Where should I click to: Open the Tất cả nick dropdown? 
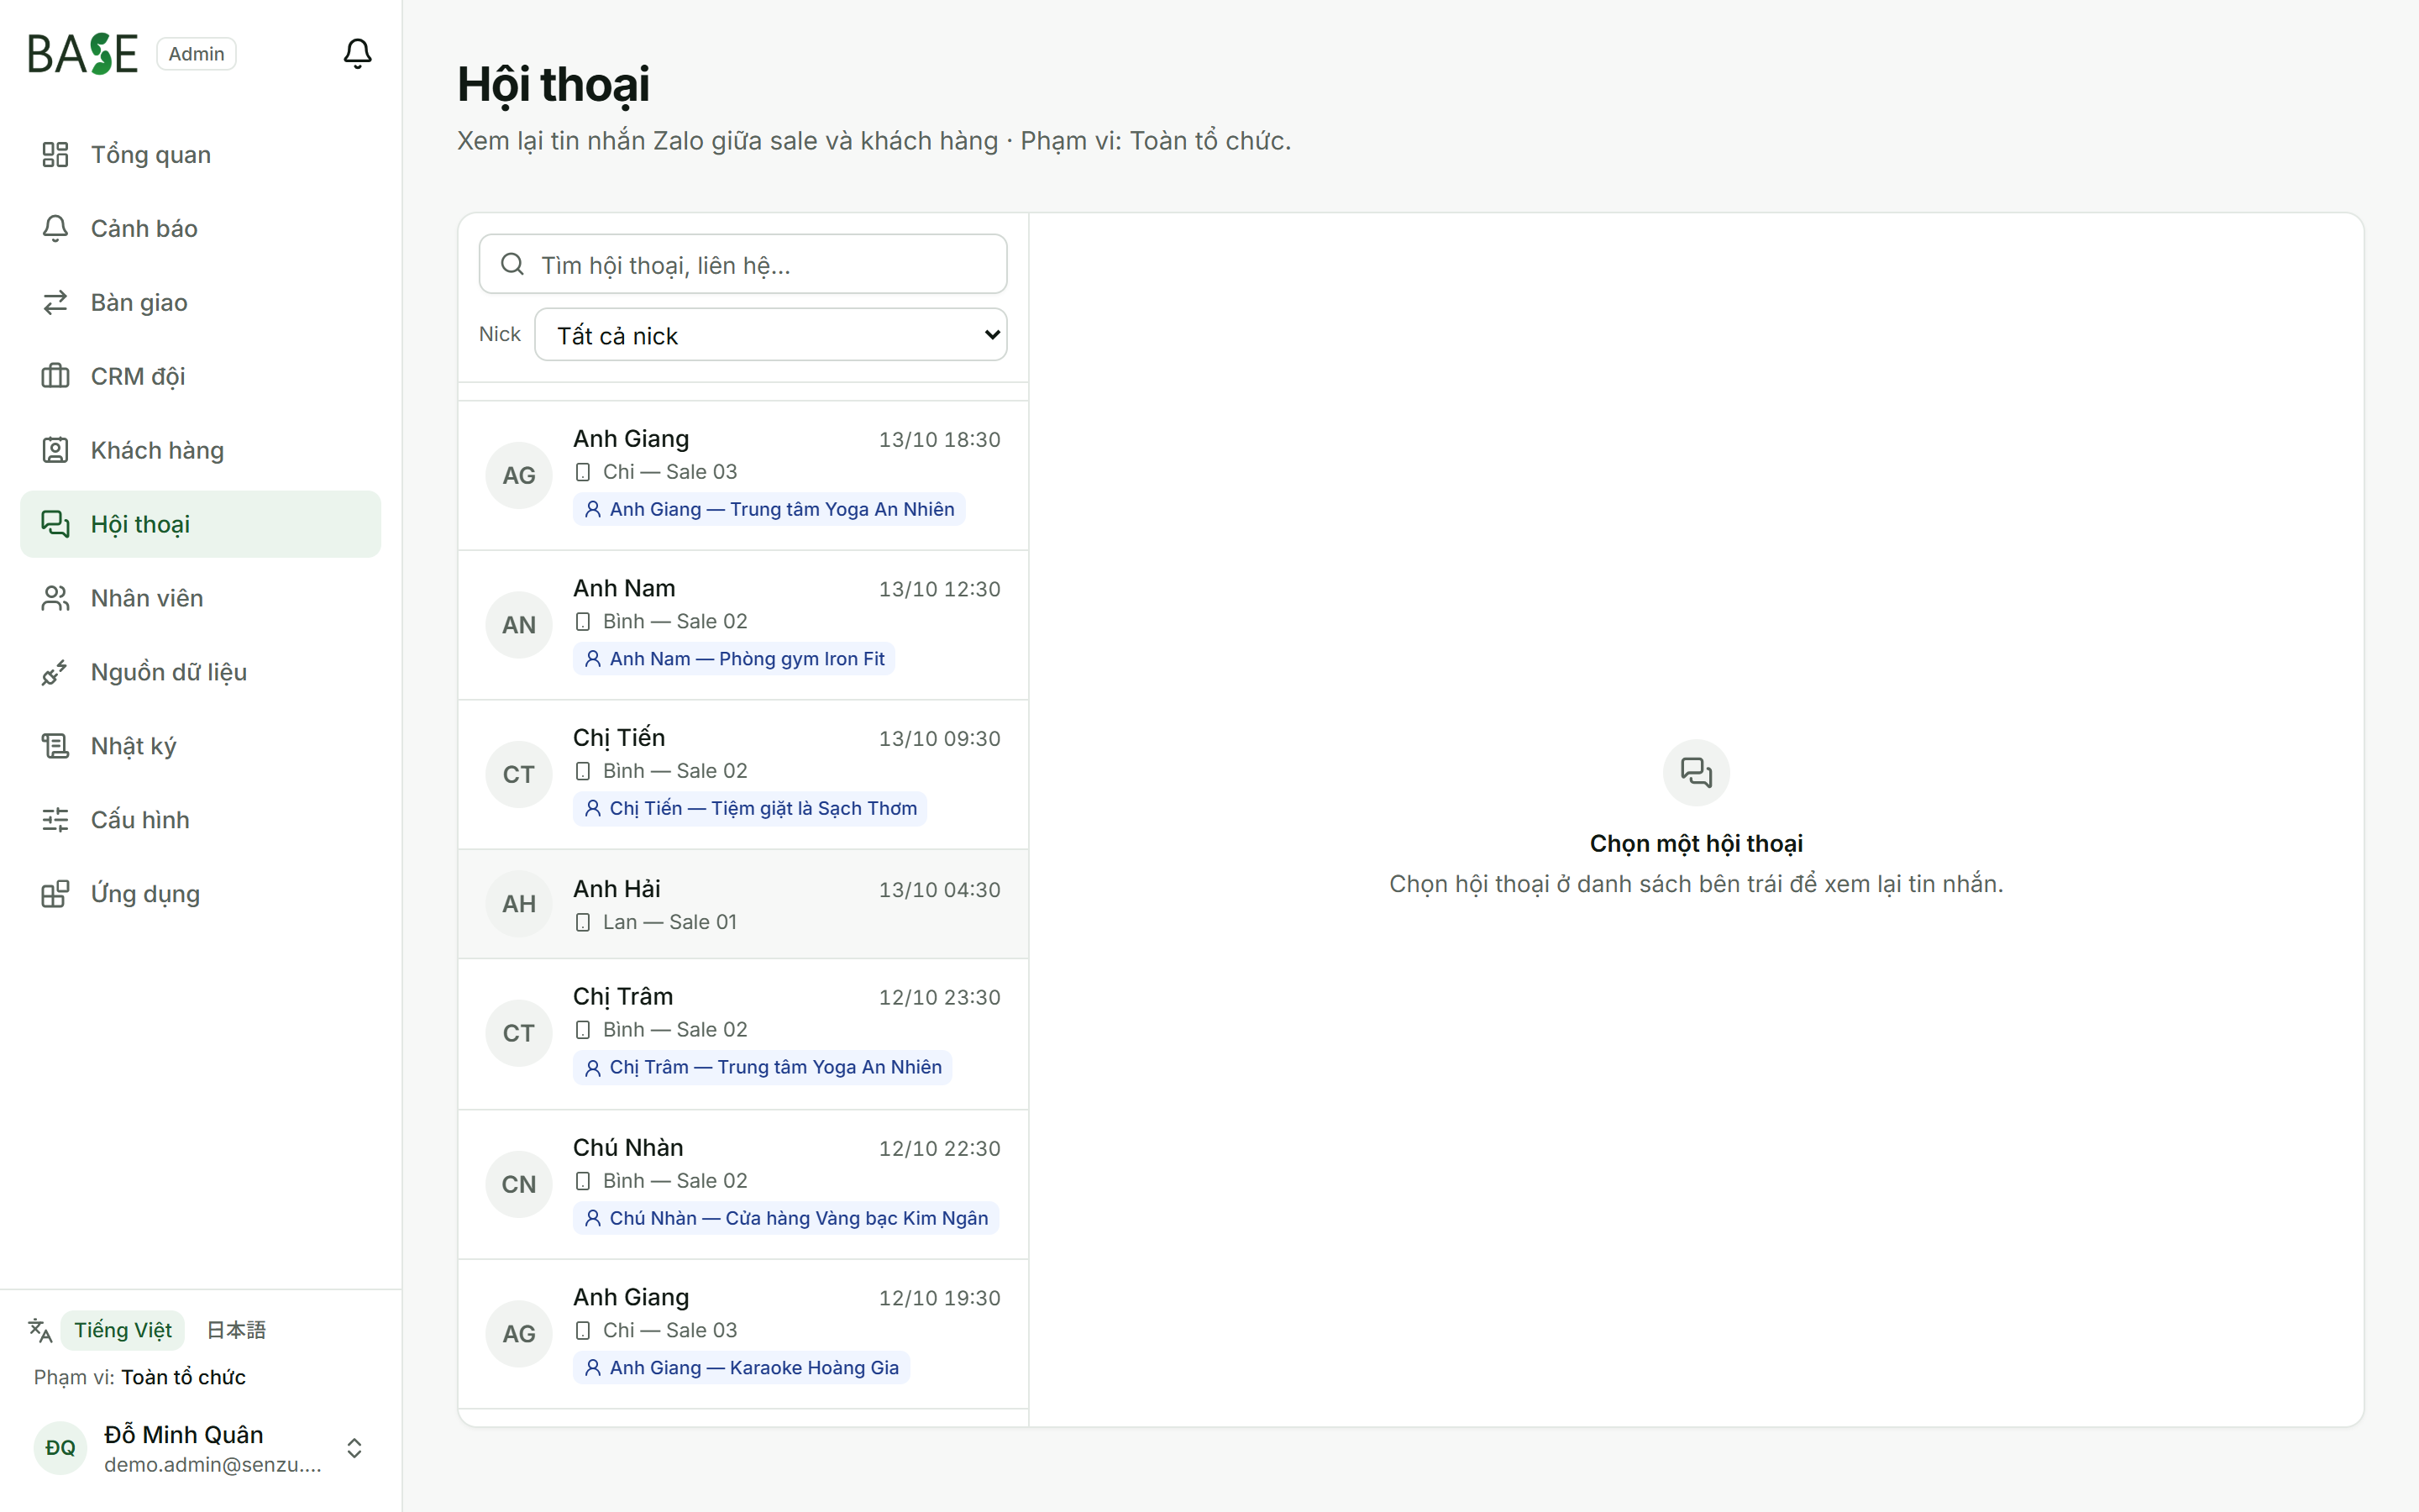[x=771, y=335]
